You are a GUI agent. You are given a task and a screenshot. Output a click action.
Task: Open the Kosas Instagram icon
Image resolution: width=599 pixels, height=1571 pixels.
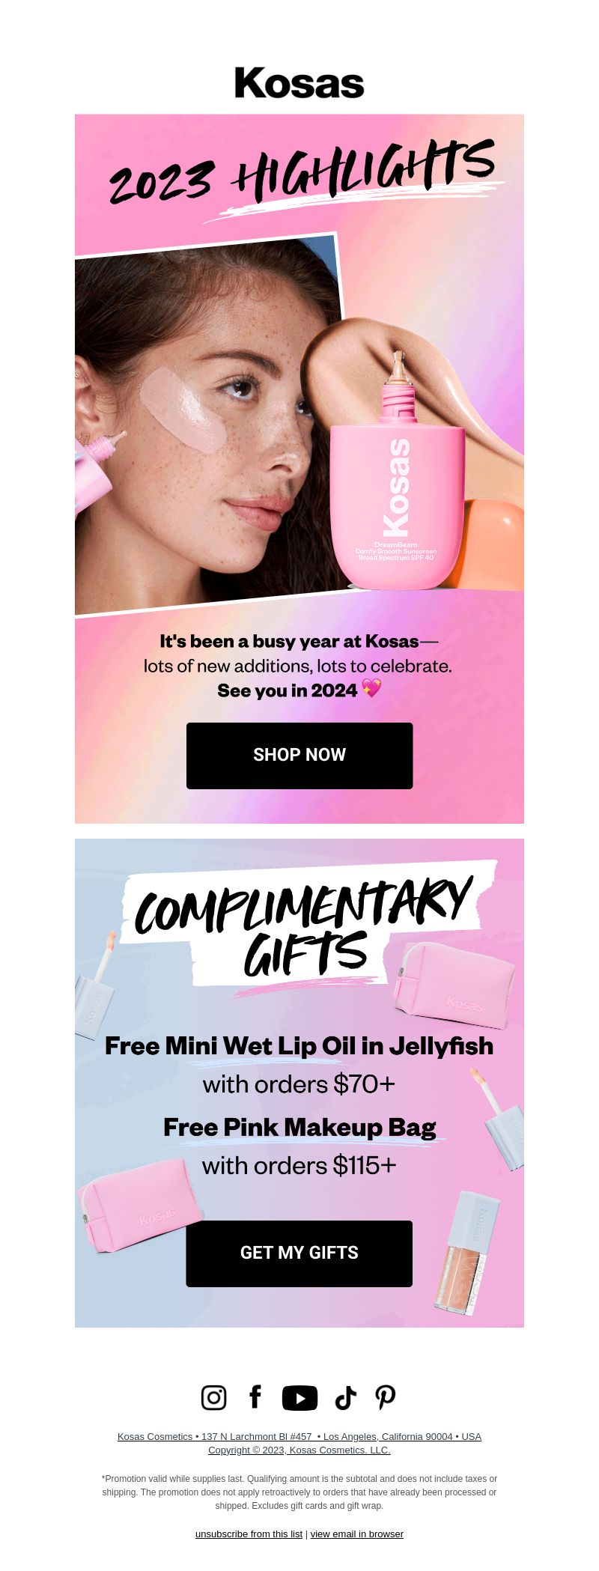[x=213, y=1397]
